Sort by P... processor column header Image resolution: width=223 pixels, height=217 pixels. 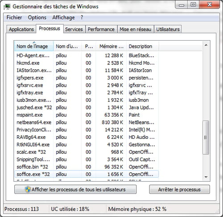[89, 46]
